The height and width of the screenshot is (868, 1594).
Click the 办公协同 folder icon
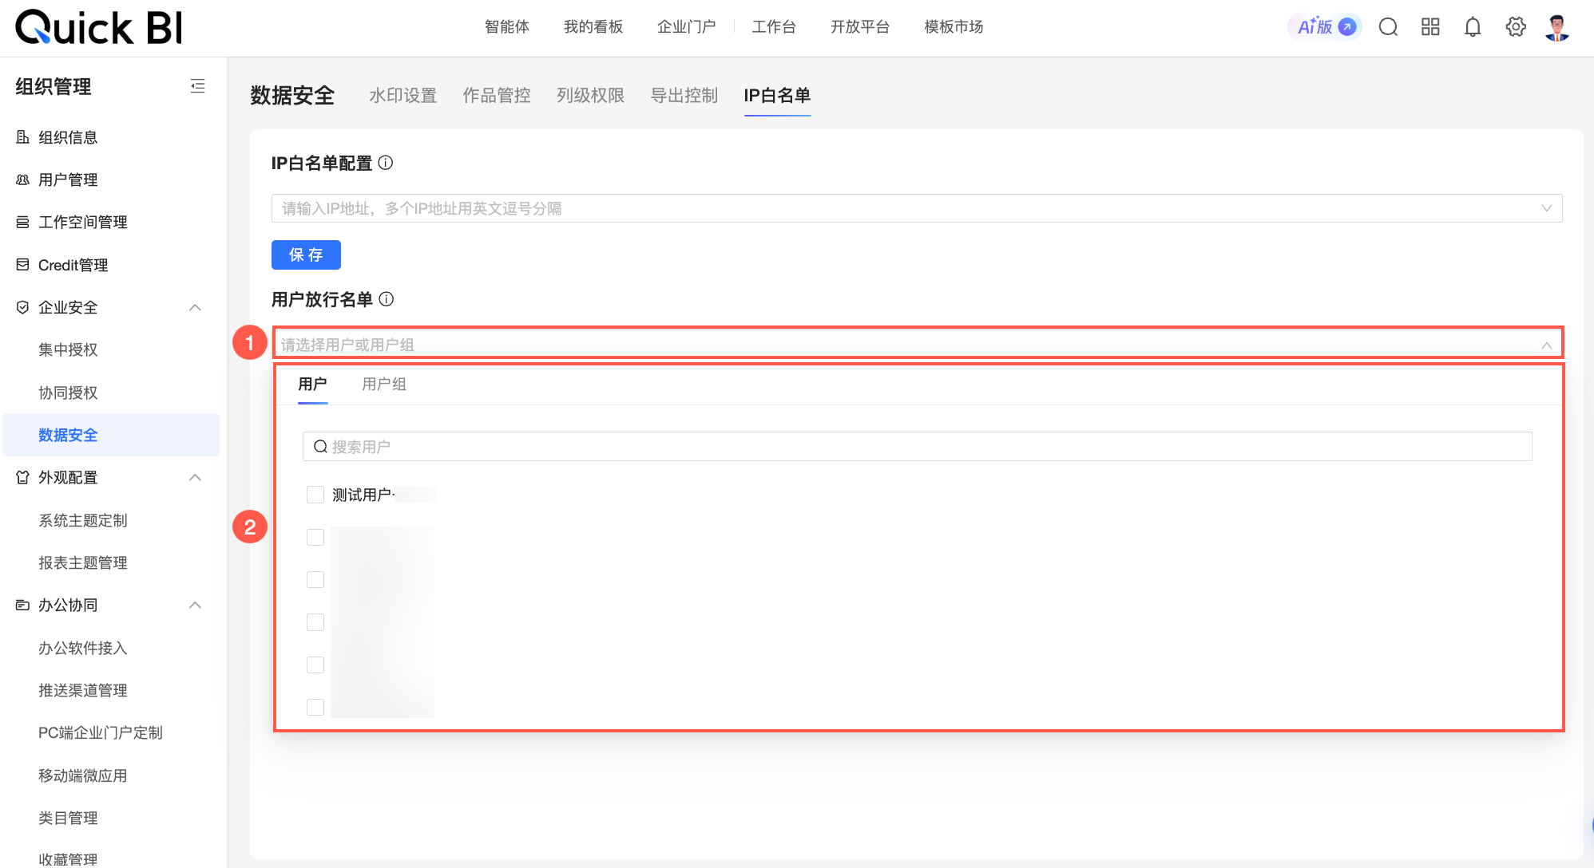(22, 605)
